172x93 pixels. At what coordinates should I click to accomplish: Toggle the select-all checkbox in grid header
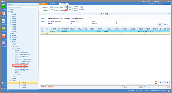[x=47, y=29]
